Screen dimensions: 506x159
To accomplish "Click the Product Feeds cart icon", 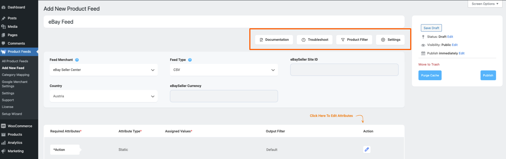I will [4, 52].
